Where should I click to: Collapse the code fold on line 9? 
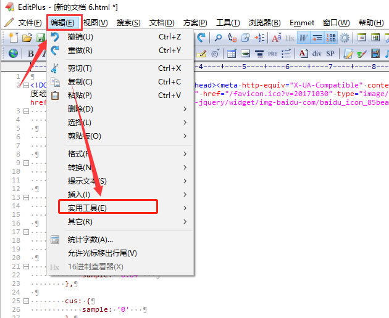(x=26, y=163)
